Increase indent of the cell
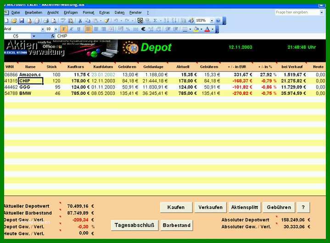Image resolution: width=330 pixels, height=243 pixels. pos(175,29)
